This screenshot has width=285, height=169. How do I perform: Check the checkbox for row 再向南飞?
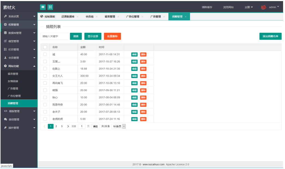pos(45,83)
